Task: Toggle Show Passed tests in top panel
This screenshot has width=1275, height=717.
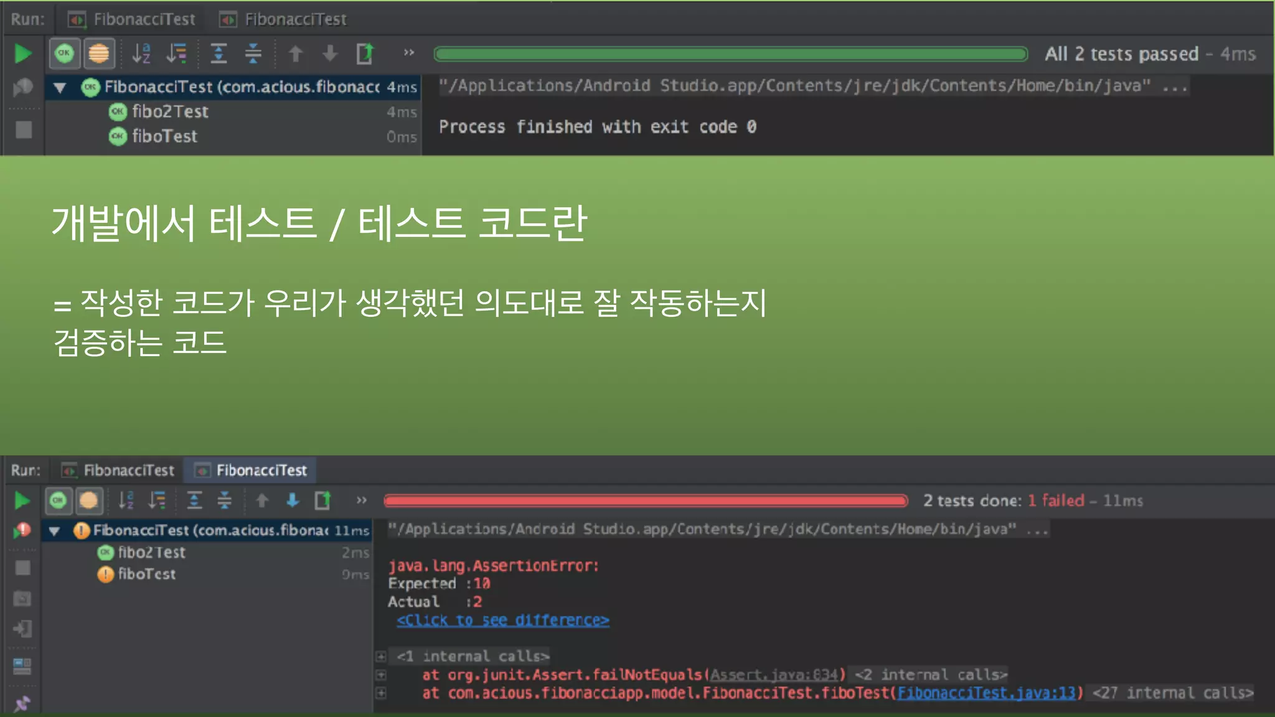Action: pyautogui.click(x=64, y=54)
